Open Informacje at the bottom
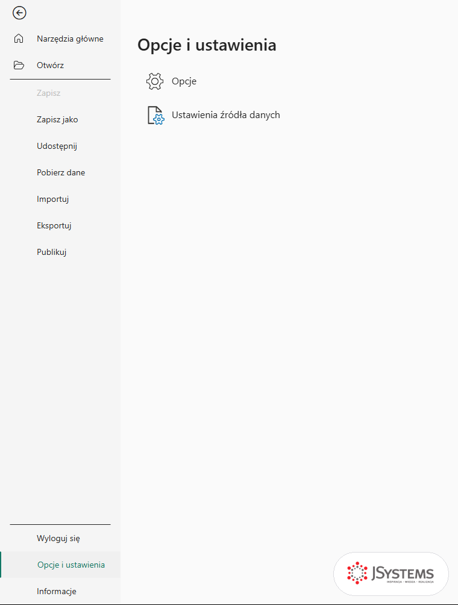Screen dimensions: 458x605 [57, 591]
